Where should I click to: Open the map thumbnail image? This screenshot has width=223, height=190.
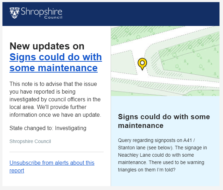tap(165, 61)
